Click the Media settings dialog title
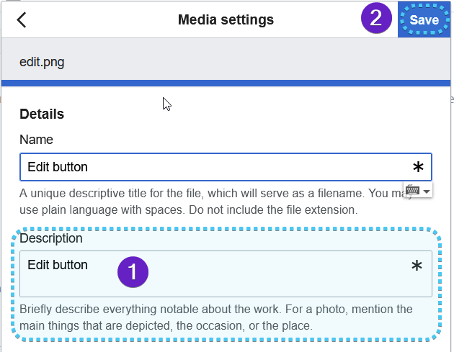 coord(226,19)
